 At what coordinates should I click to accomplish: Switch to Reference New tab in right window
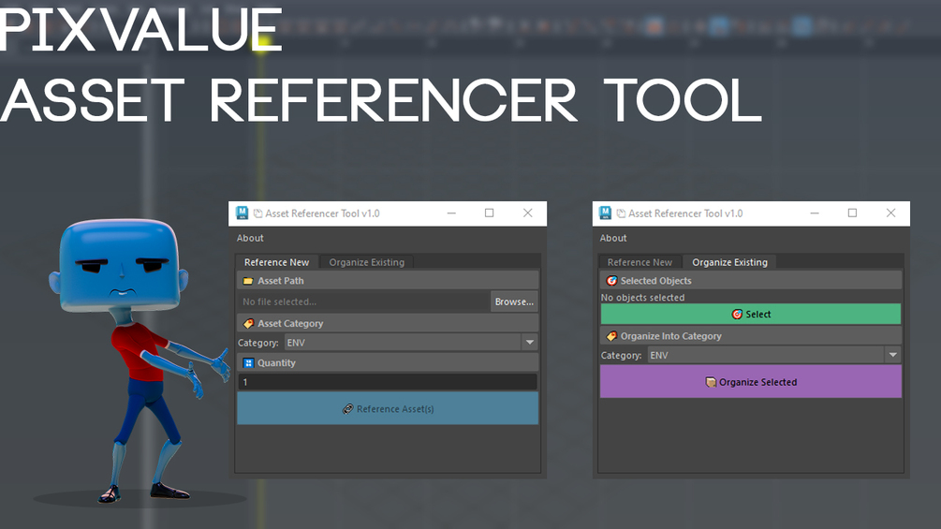[640, 262]
